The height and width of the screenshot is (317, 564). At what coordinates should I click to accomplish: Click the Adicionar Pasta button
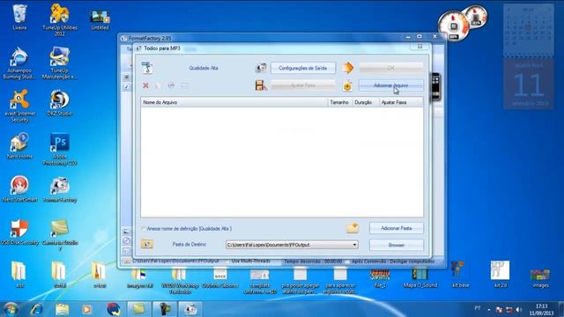pos(396,228)
